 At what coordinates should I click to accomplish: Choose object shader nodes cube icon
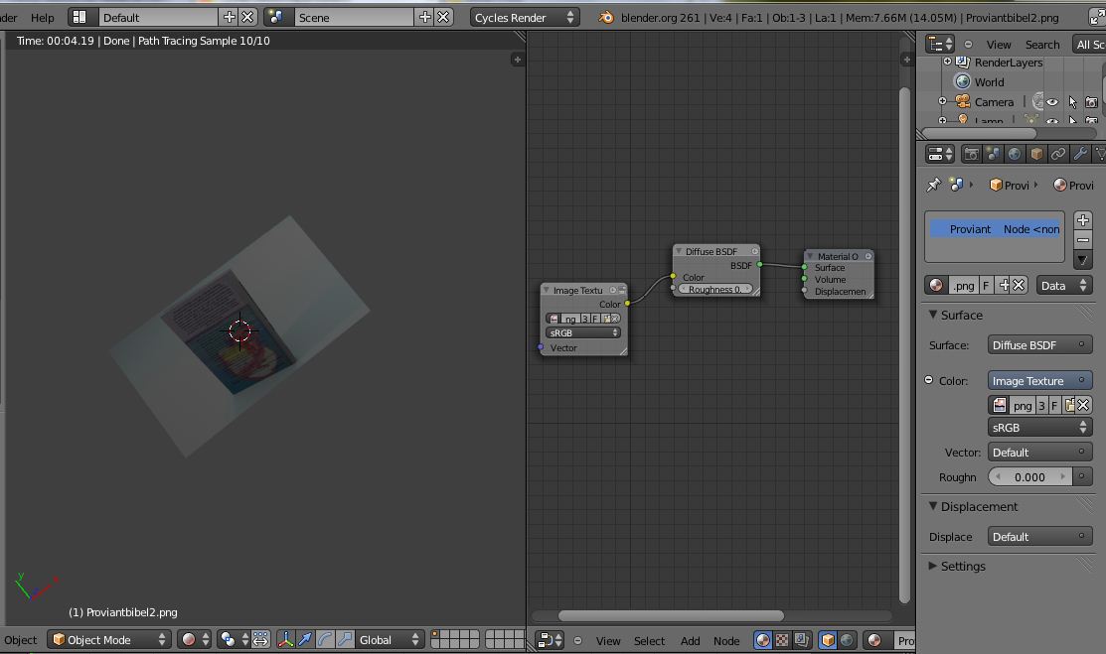(828, 640)
